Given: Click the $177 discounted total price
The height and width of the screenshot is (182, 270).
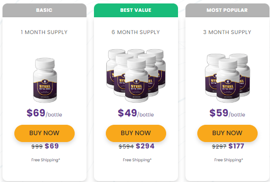Looking at the screenshot, I should point(236,146).
